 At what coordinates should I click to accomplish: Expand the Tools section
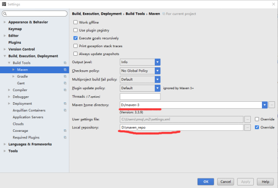[x=5, y=151]
